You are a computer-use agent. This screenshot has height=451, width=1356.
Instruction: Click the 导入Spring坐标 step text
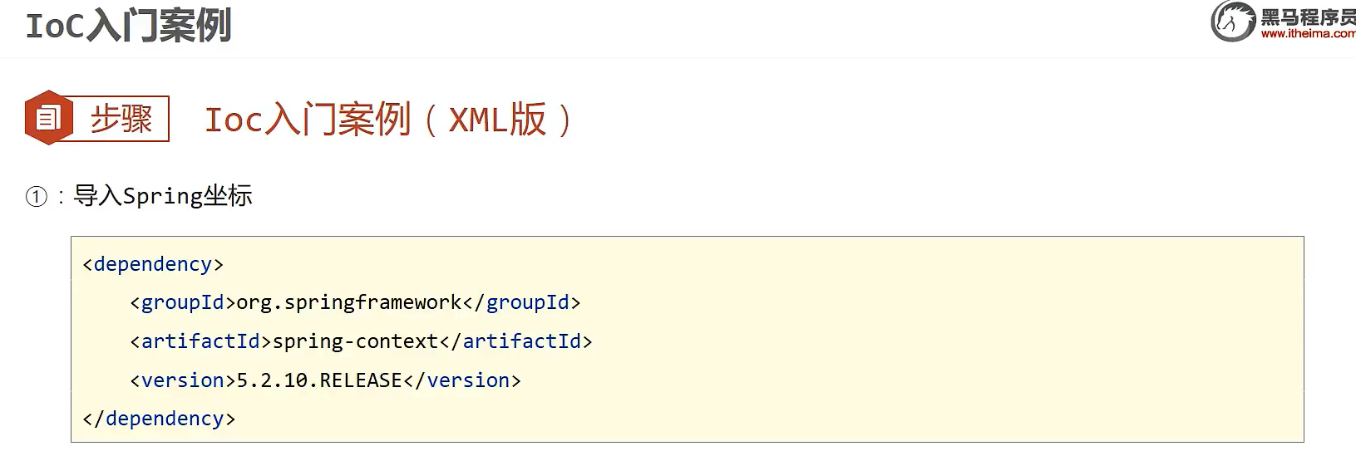click(163, 196)
